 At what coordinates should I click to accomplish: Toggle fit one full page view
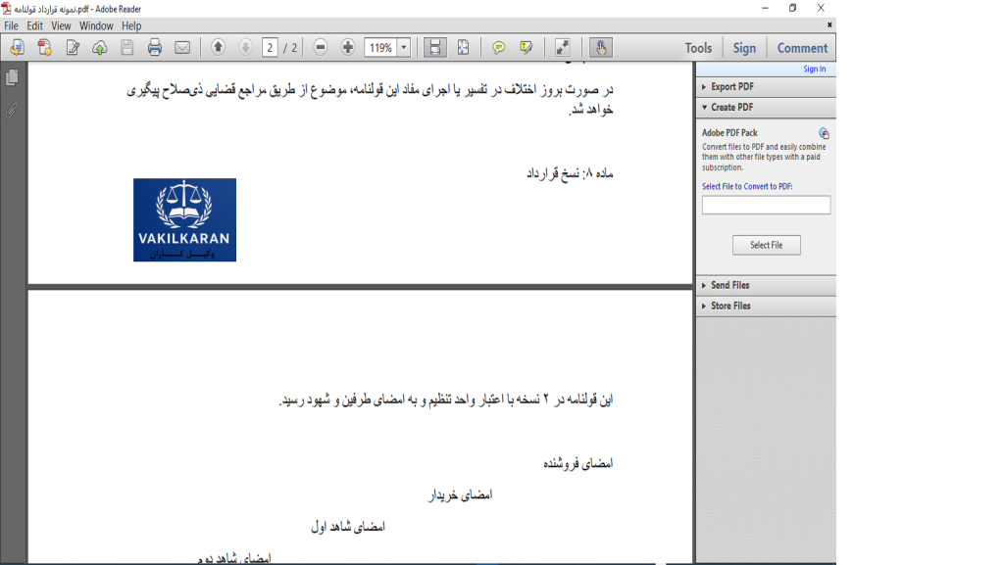463,47
